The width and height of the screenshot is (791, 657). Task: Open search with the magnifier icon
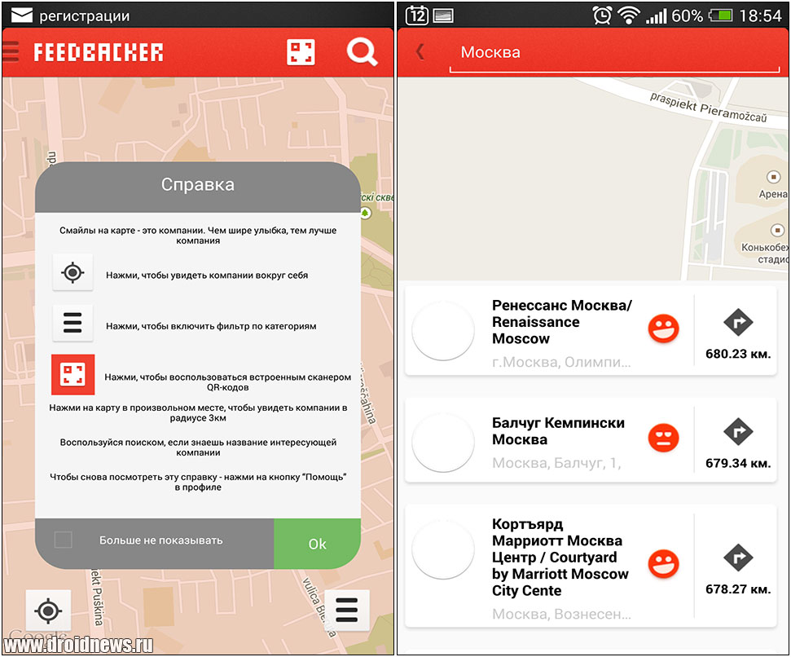(362, 52)
